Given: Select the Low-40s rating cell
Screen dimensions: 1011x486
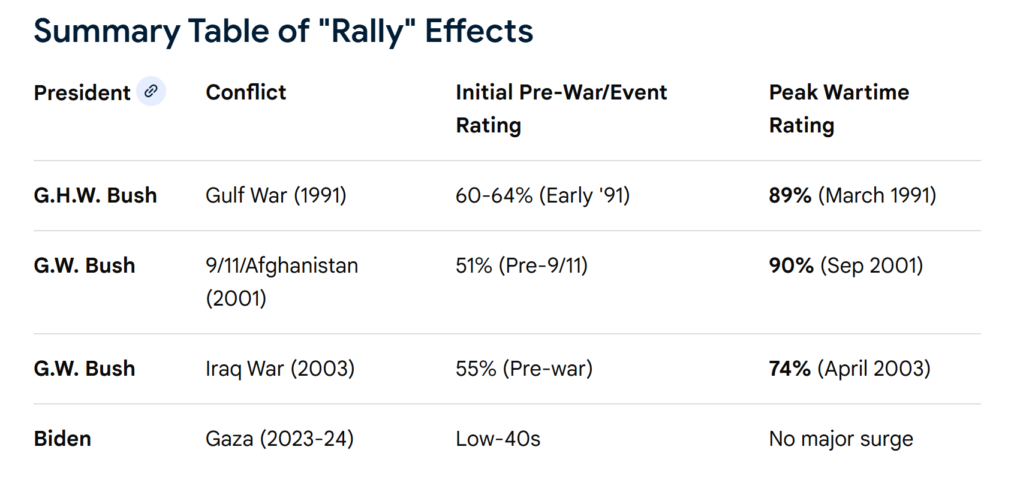Looking at the screenshot, I should 498,439.
